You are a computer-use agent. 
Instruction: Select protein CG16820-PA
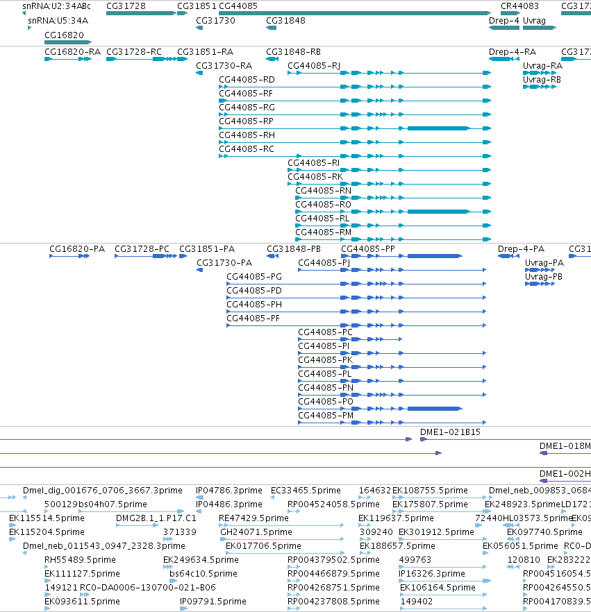pos(69,256)
